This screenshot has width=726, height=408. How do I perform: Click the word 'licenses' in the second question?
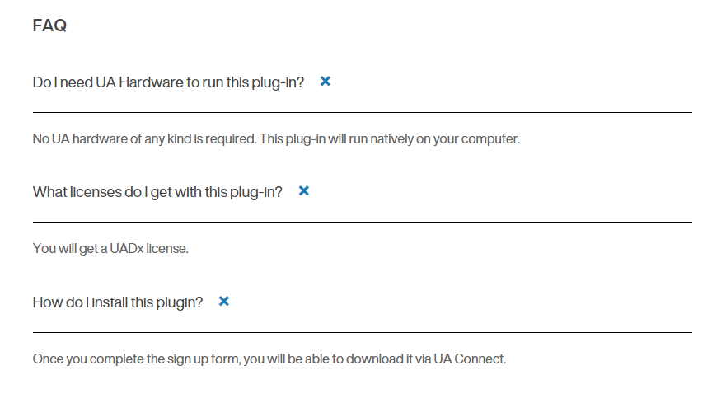(x=96, y=192)
